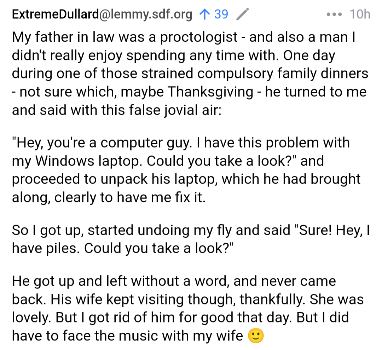Click the blue upvote arrow icon
The image size is (382, 350).
[x=204, y=14]
